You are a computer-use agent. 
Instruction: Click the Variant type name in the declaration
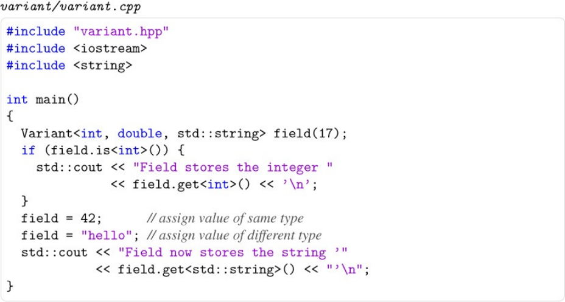click(x=46, y=134)
